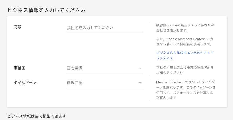233x120 pixels.
Task: Click the 国を選択 placeholder text
Action: pos(75,68)
